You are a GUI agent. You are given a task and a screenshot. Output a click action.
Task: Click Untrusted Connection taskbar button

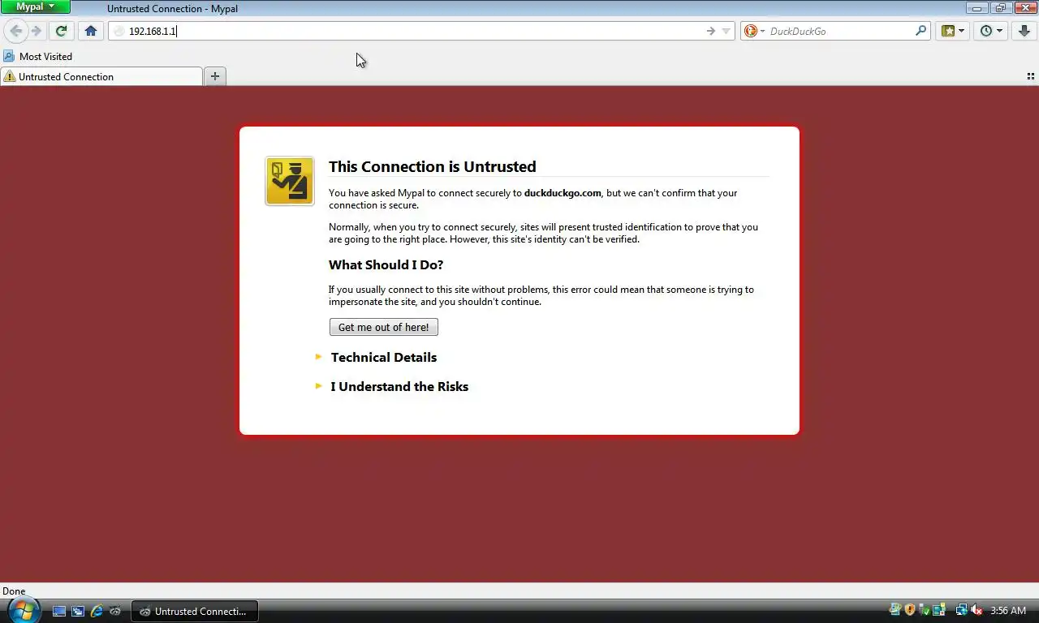(x=195, y=611)
